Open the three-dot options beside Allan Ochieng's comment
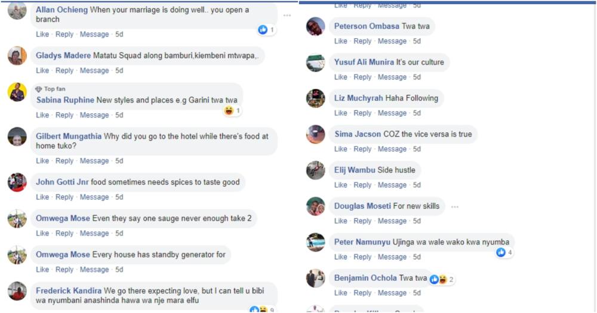 pyautogui.click(x=287, y=16)
